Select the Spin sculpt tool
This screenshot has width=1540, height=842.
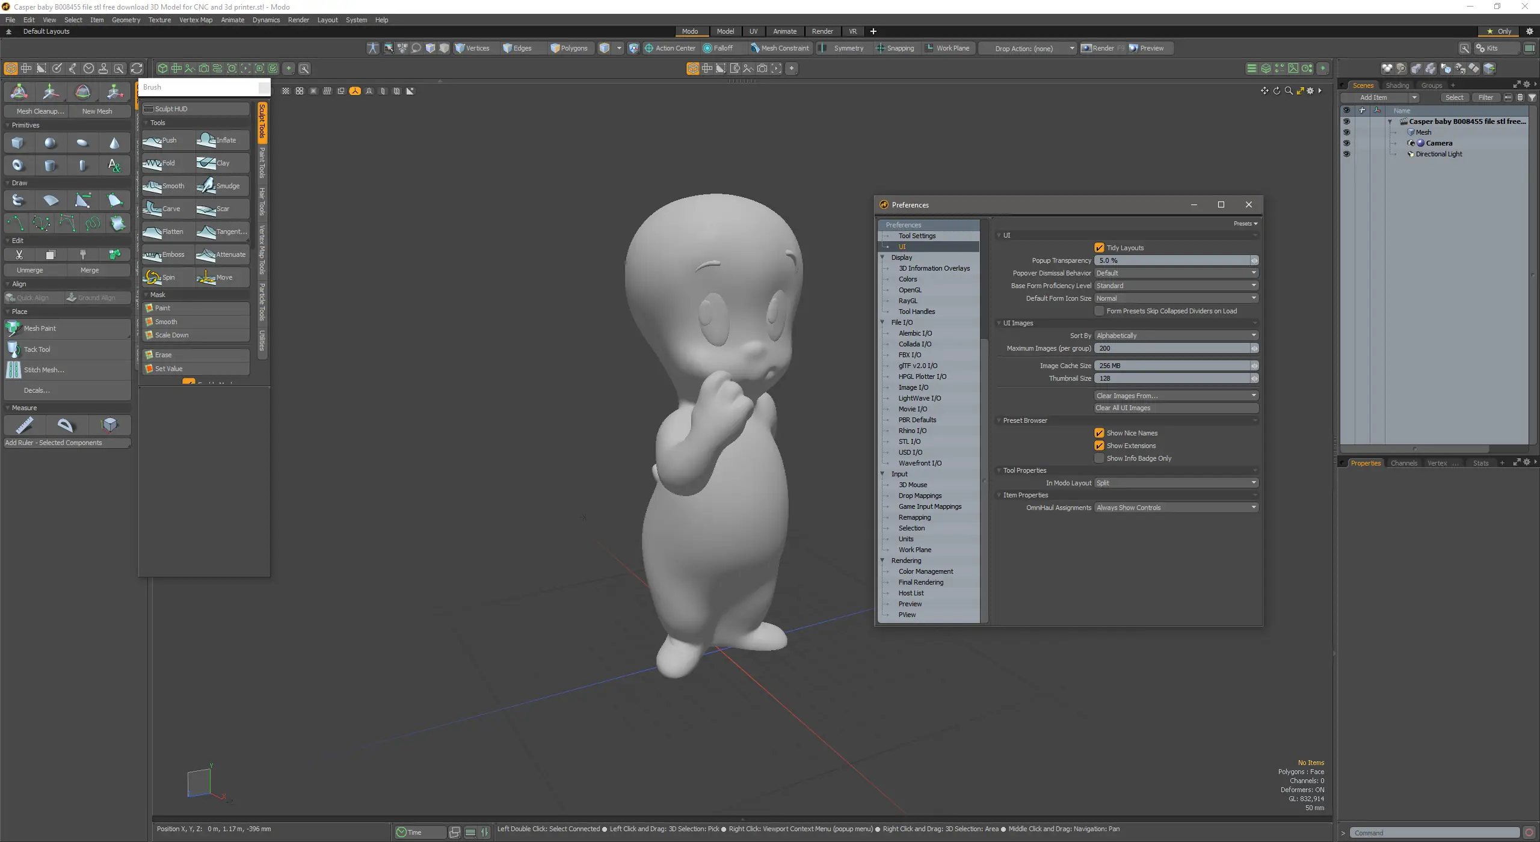coord(164,277)
